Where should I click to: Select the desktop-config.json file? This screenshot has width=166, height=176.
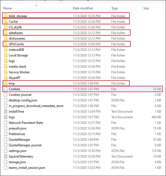22,100
